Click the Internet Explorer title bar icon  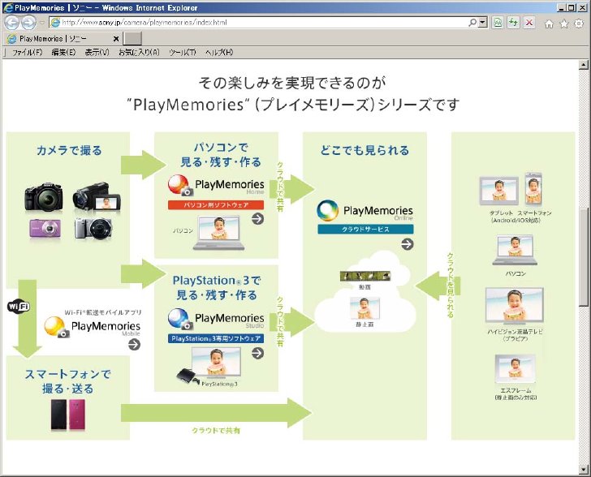coord(8,7)
